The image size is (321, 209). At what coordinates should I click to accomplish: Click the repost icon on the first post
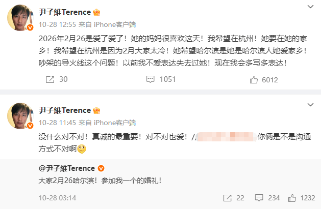(x=51, y=79)
